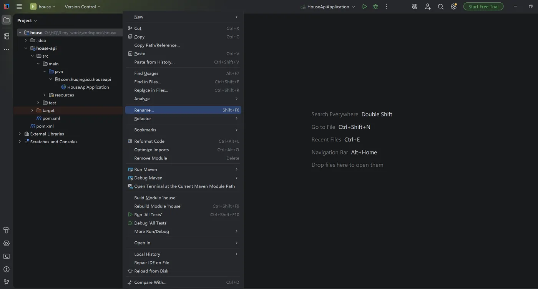This screenshot has width=538, height=289.
Task: Choose Find Usages
Action: [183, 73]
